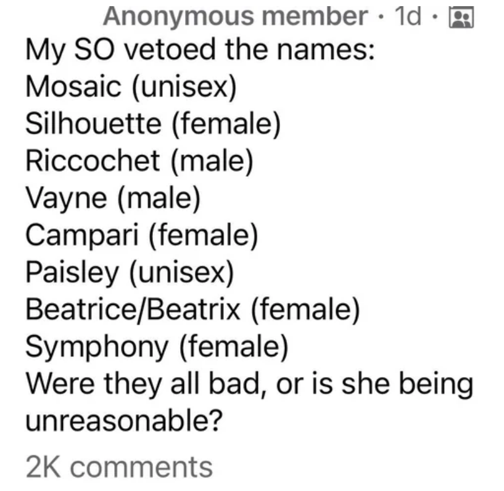The height and width of the screenshot is (491, 504).
Task: Select the Vayne (male) line
Action: [x=113, y=198]
